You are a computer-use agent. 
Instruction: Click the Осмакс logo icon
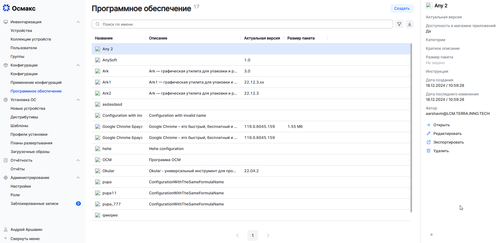pyautogui.click(x=6, y=8)
